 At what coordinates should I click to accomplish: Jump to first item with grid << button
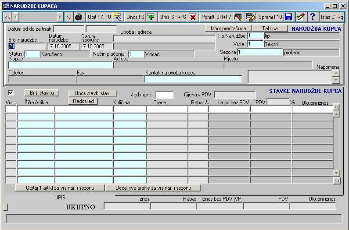pyautogui.click(x=337, y=107)
